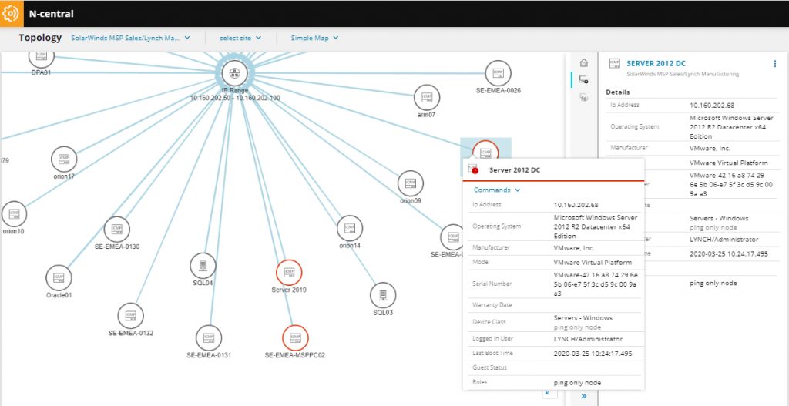Click the device icon beside SERVER 2012 DC title
Screen dimensions: 789x406
[x=614, y=63]
